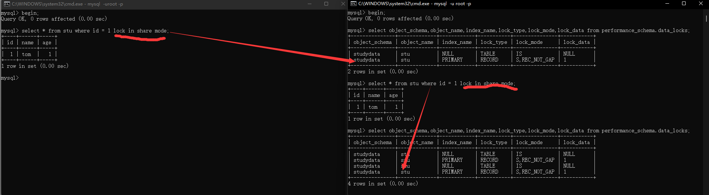Screen dimensions: 709x195
Task: Click the 'index_name' header in the first right table
Action: pos(457,42)
